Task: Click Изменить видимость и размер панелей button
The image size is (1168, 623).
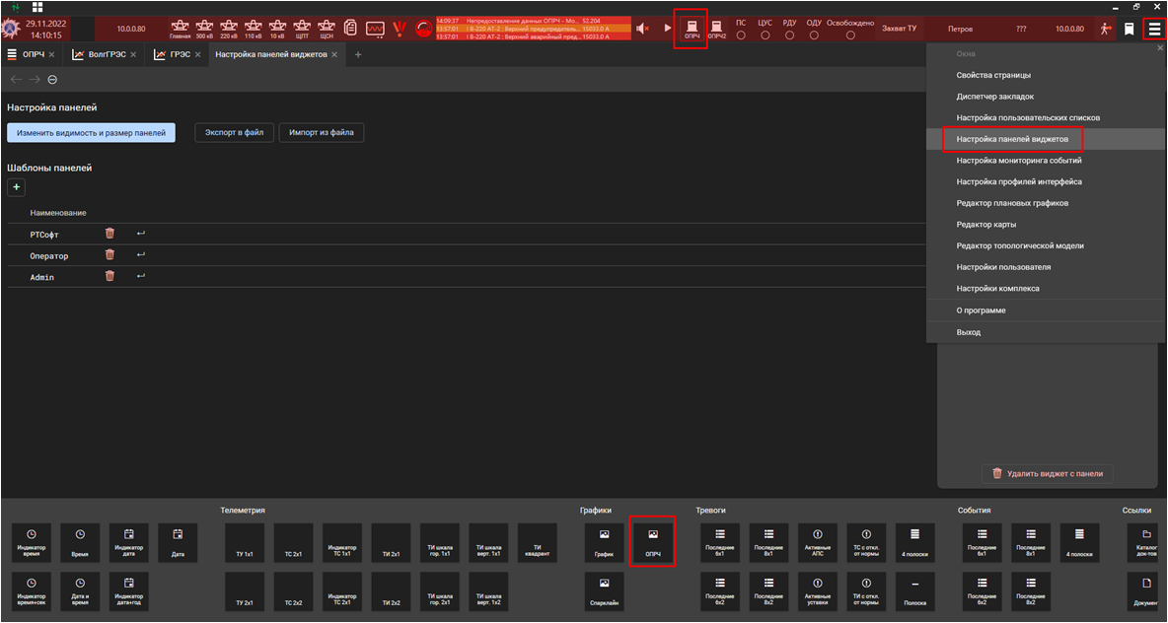Action: click(91, 133)
